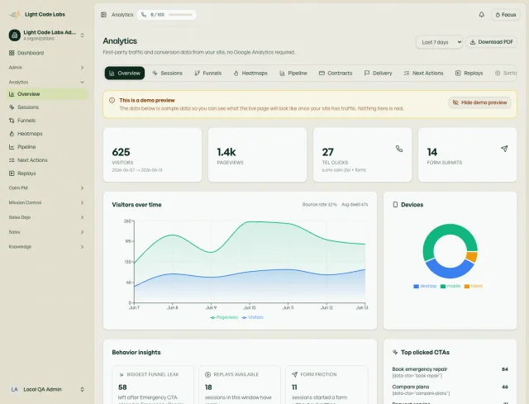Screen dimensions: 529x404
Task: Click the Contracts tab icon
Action: coord(322,74)
